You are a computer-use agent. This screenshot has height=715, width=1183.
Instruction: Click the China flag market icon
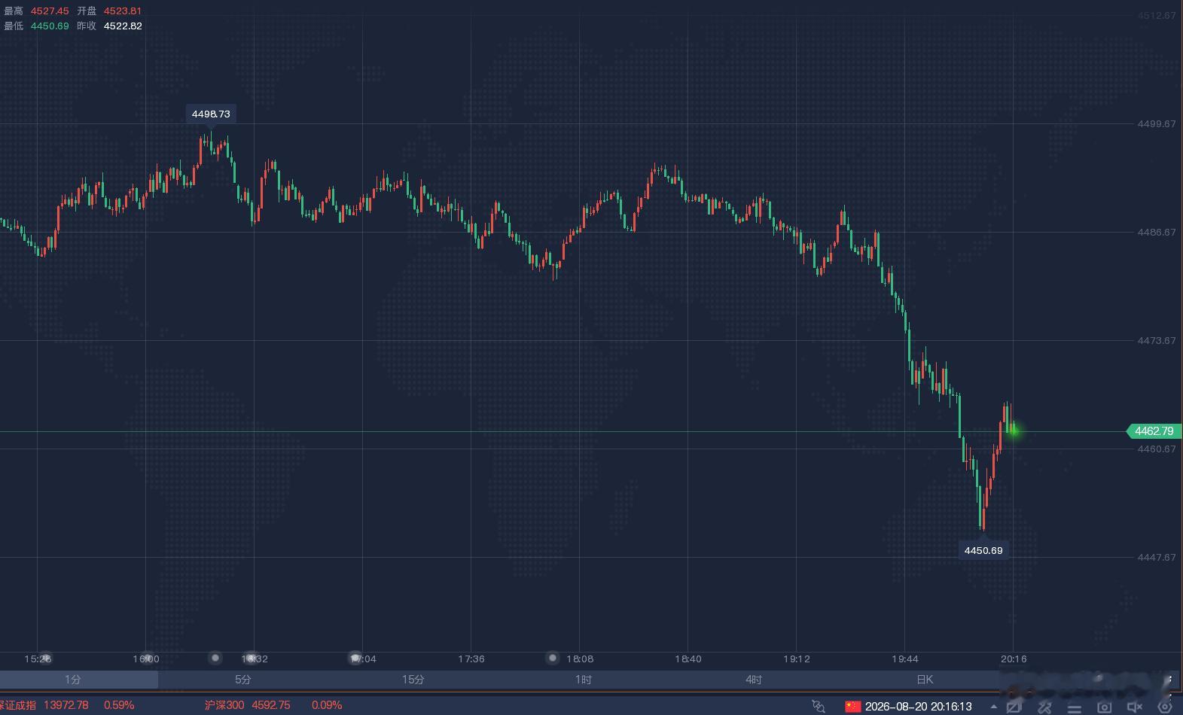[852, 706]
